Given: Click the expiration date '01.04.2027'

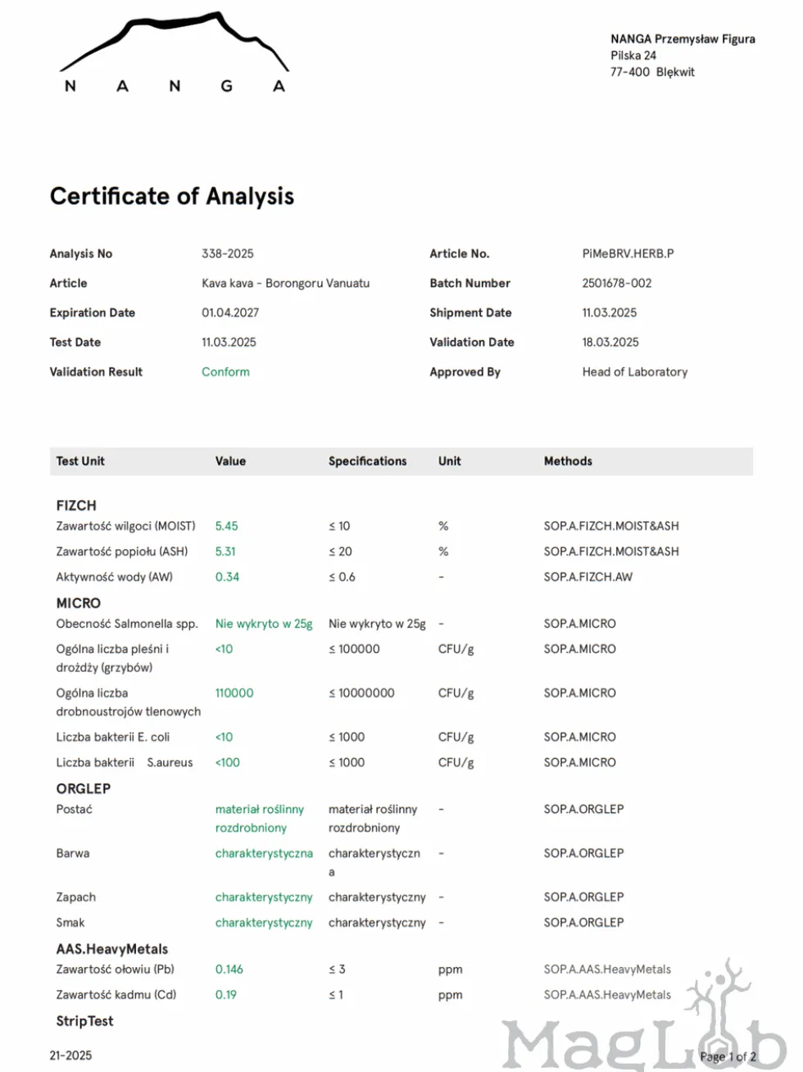Looking at the screenshot, I should 230,313.
